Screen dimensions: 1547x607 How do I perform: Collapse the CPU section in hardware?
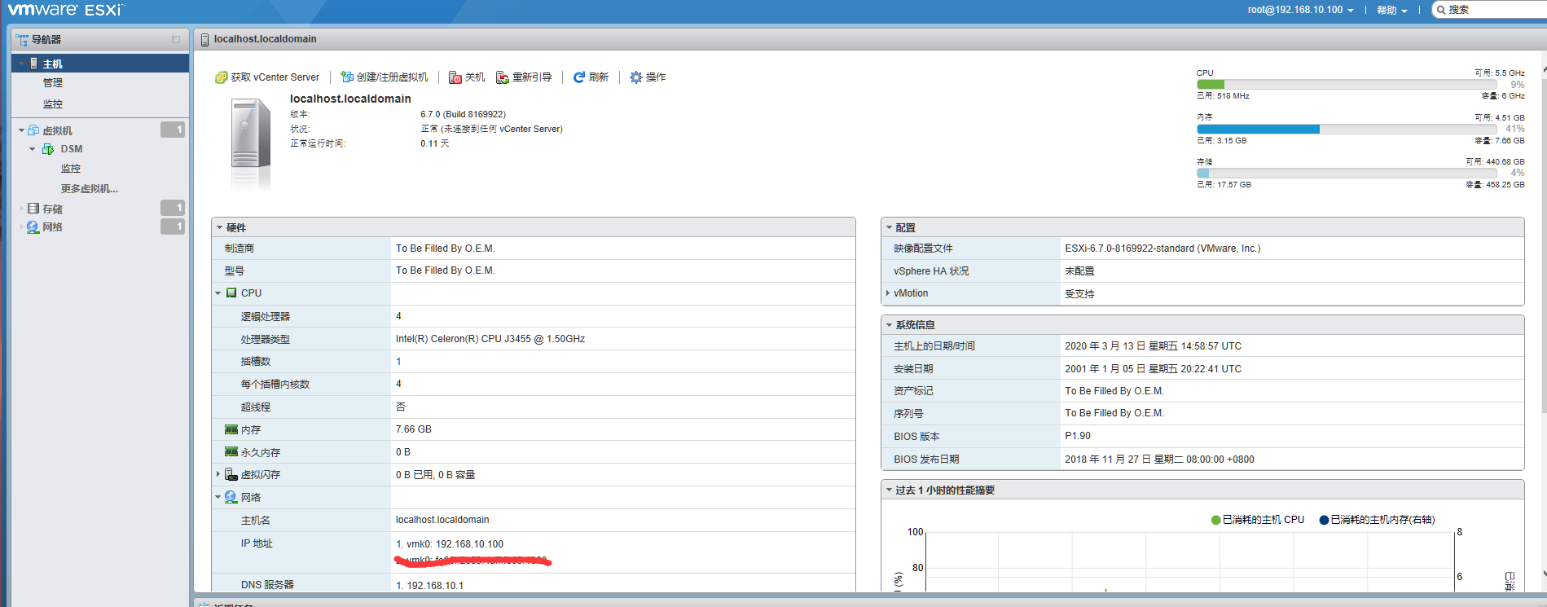[218, 293]
